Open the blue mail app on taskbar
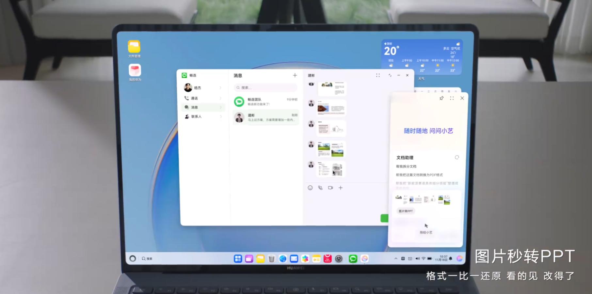 pyautogui.click(x=294, y=259)
